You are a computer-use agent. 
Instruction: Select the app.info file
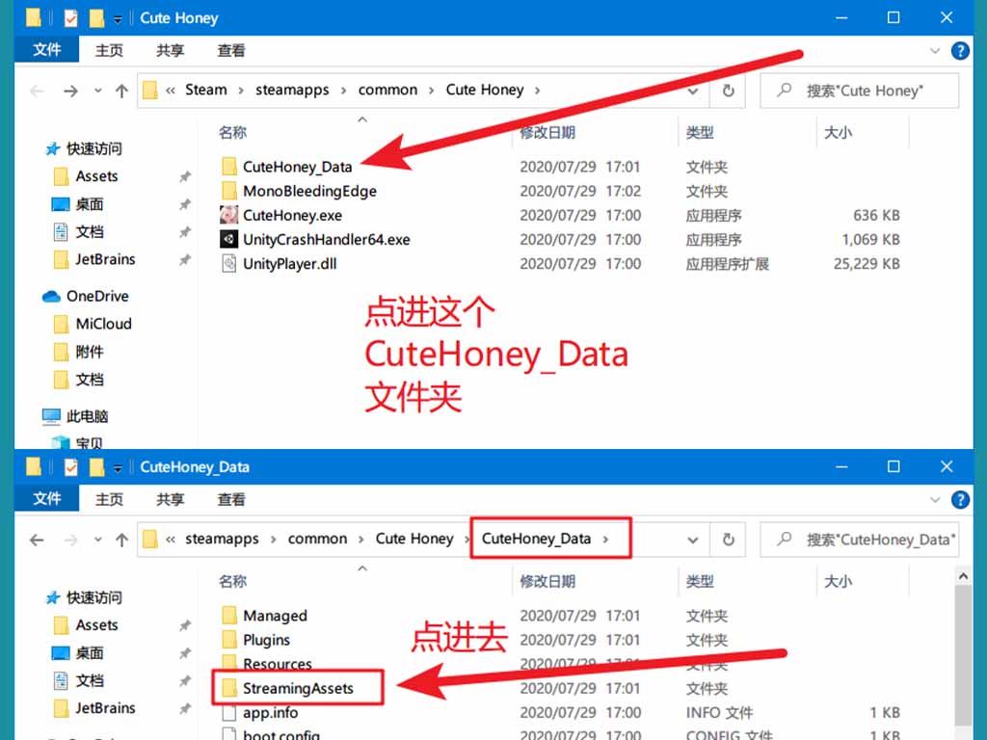click(270, 712)
